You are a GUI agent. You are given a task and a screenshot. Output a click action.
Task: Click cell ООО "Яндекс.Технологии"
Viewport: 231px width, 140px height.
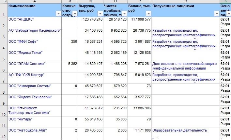point(35,100)
